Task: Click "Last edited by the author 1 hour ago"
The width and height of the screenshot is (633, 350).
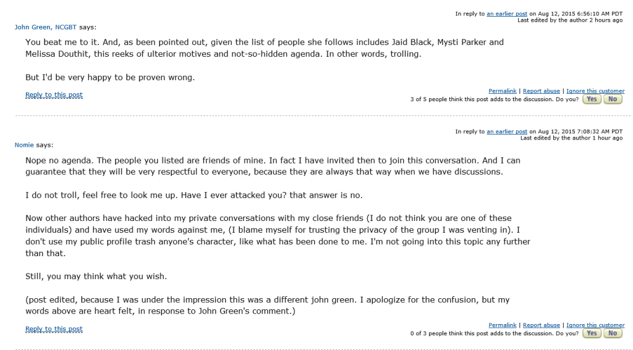Action: coord(571,138)
